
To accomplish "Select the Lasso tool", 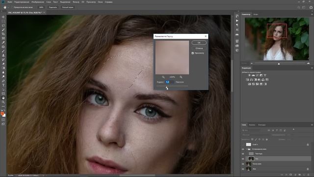I will click(3, 26).
